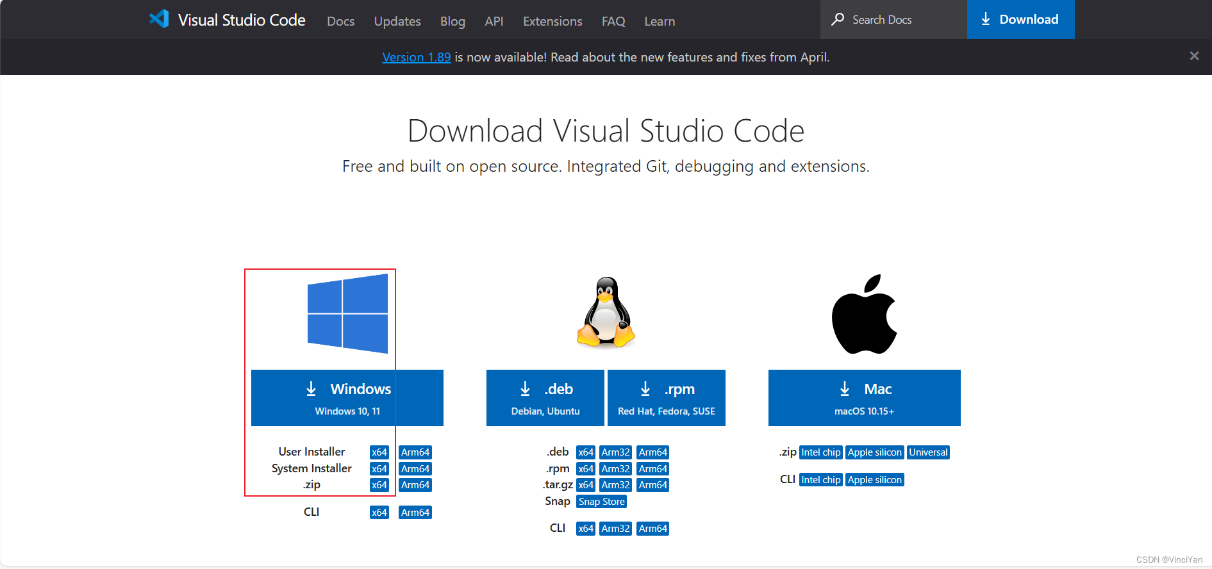The image size is (1212, 569).
Task: Open the Docs menu item
Action: [x=340, y=21]
